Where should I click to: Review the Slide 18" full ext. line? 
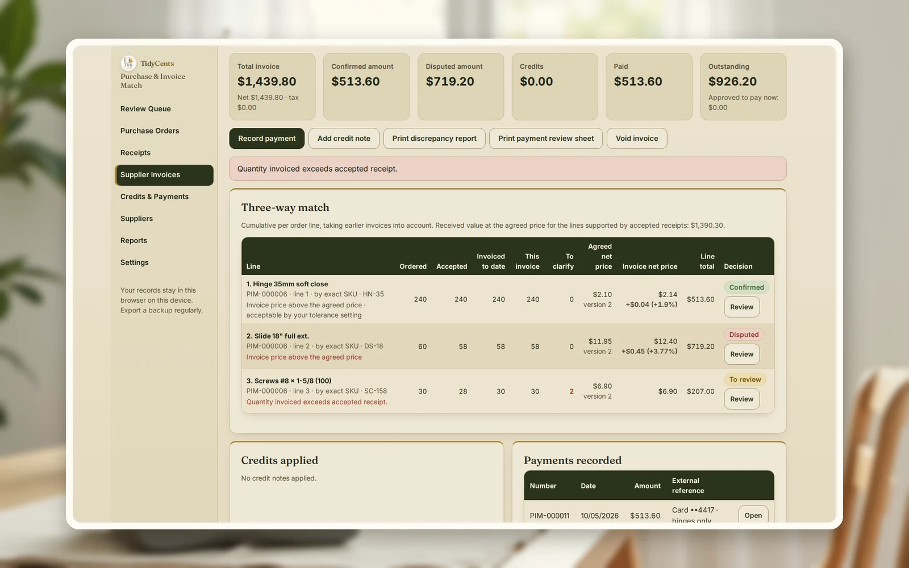tap(741, 354)
